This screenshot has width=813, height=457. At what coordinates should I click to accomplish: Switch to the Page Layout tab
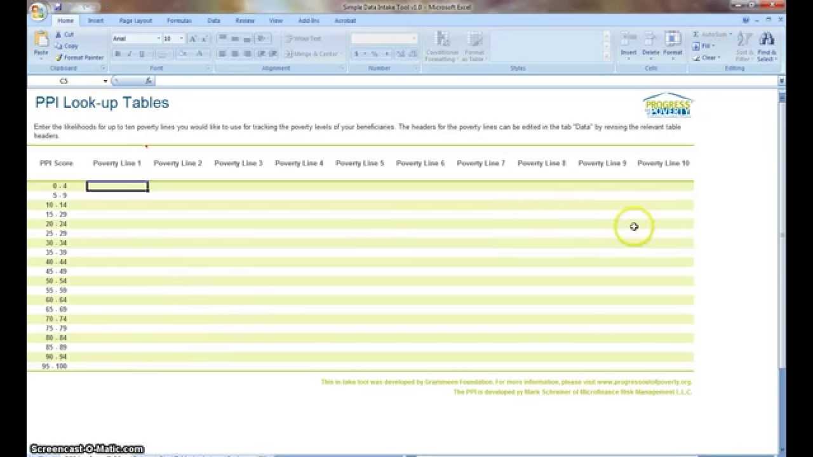coord(136,20)
